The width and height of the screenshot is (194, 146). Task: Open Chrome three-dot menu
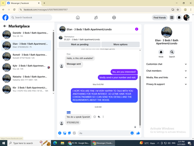point(191,10)
